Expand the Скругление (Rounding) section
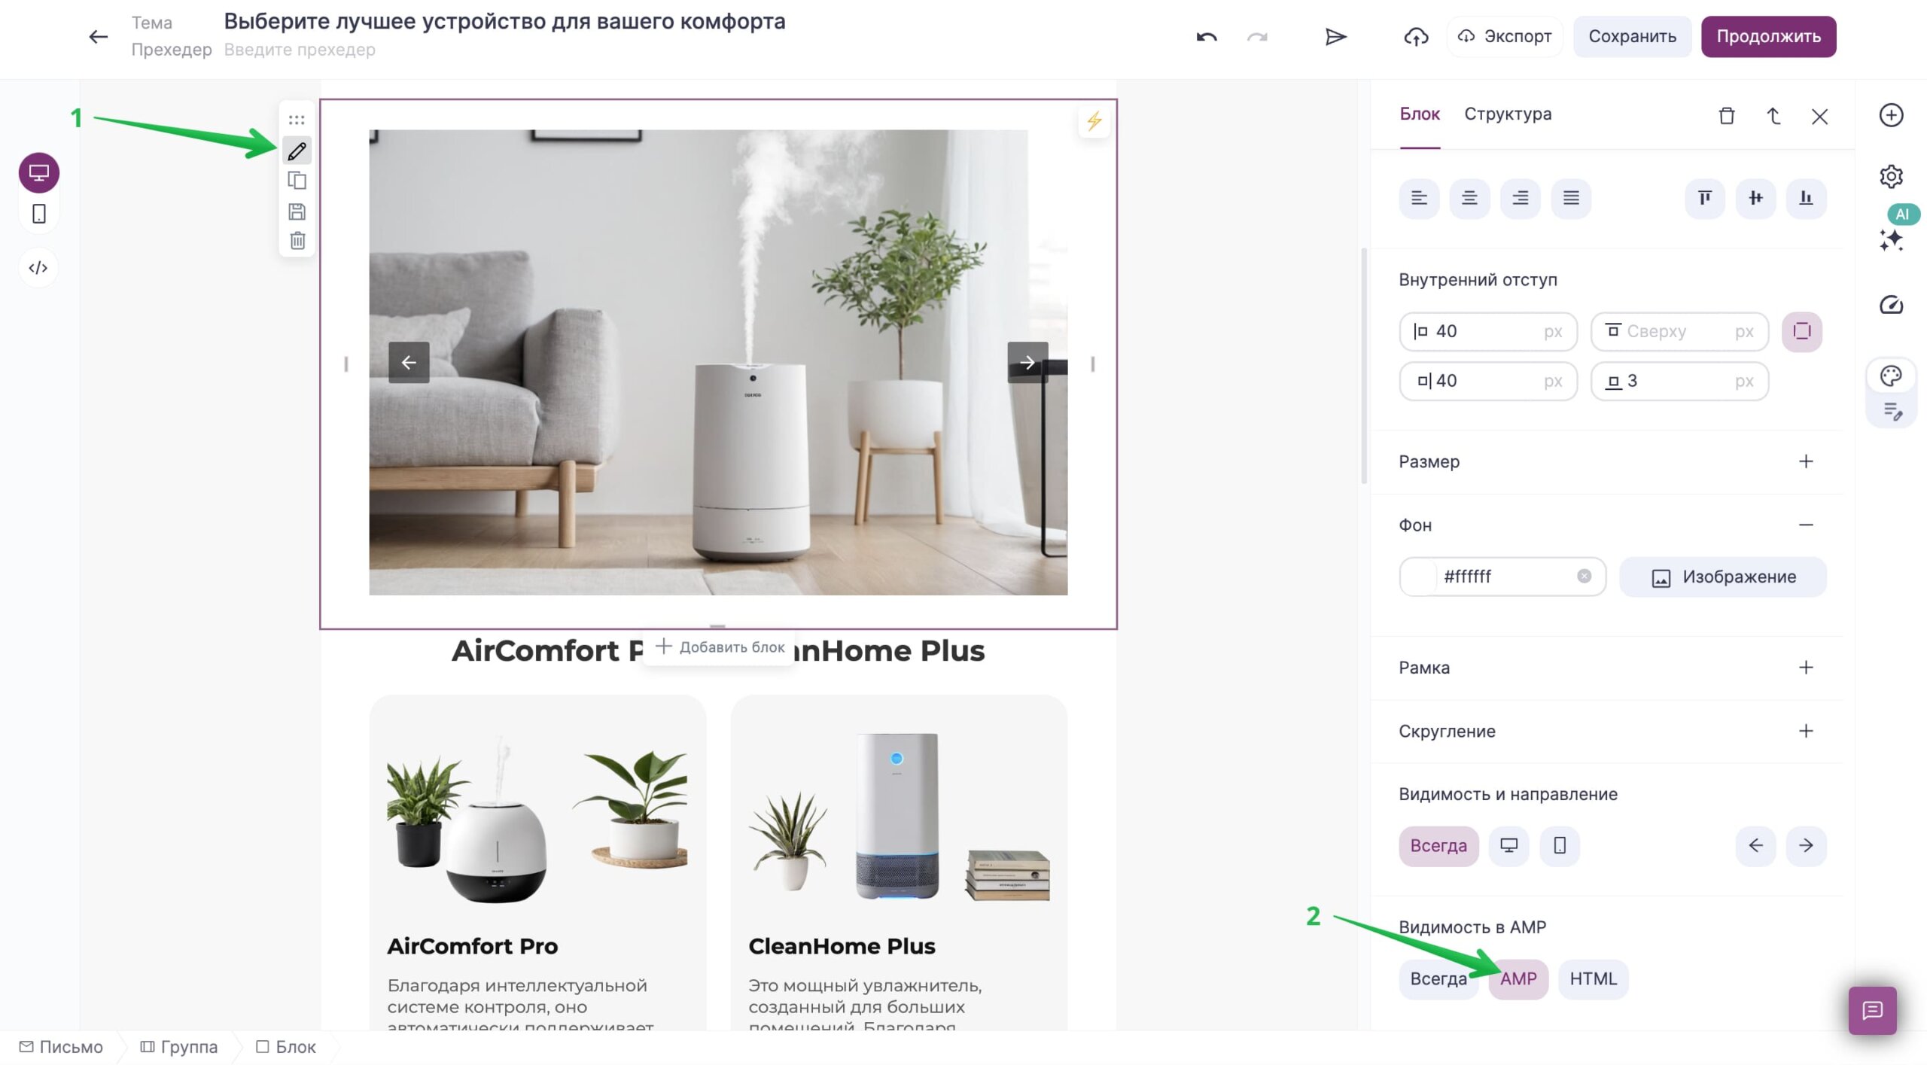The height and width of the screenshot is (1065, 1927). pos(1804,732)
